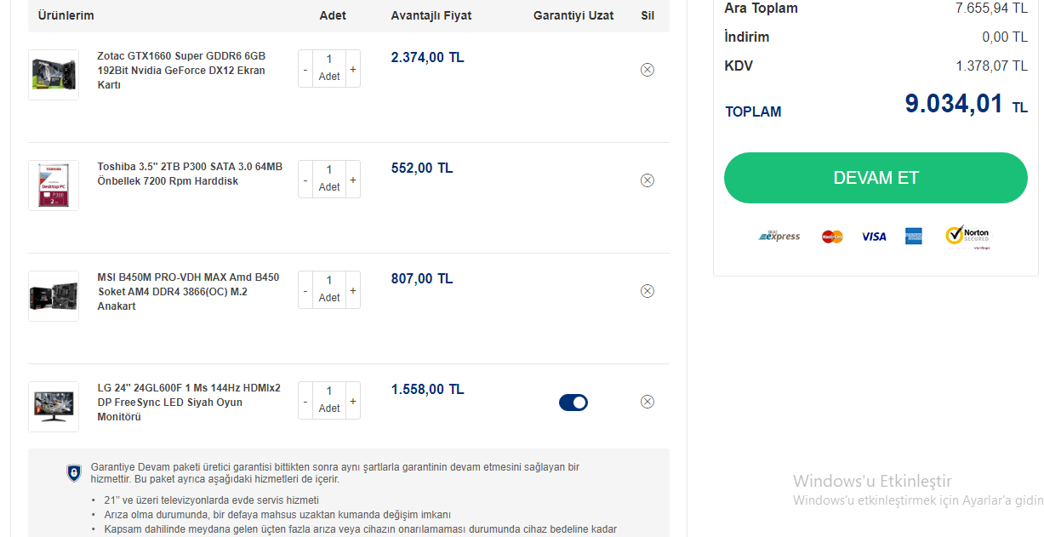Click the LG monitor thumbnail image
Viewport: 1044px width, 537px height.
pyautogui.click(x=54, y=407)
